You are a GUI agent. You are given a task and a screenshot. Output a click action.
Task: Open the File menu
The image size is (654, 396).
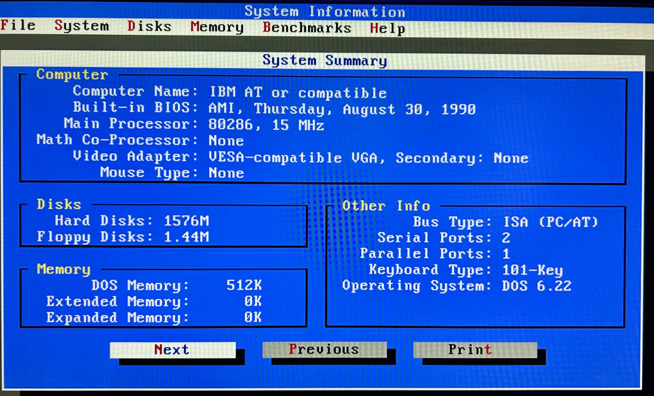tap(18, 25)
